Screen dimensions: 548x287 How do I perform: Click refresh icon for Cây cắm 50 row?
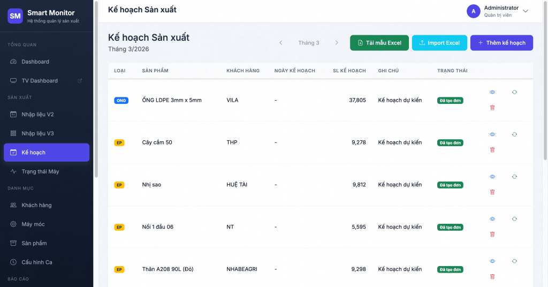pos(514,134)
